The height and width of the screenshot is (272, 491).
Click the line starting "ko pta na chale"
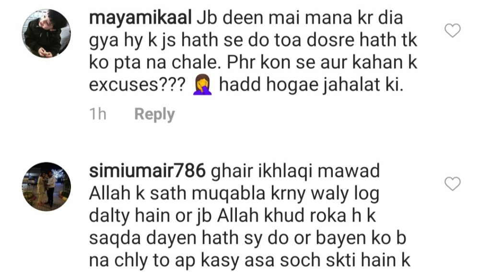(253, 62)
